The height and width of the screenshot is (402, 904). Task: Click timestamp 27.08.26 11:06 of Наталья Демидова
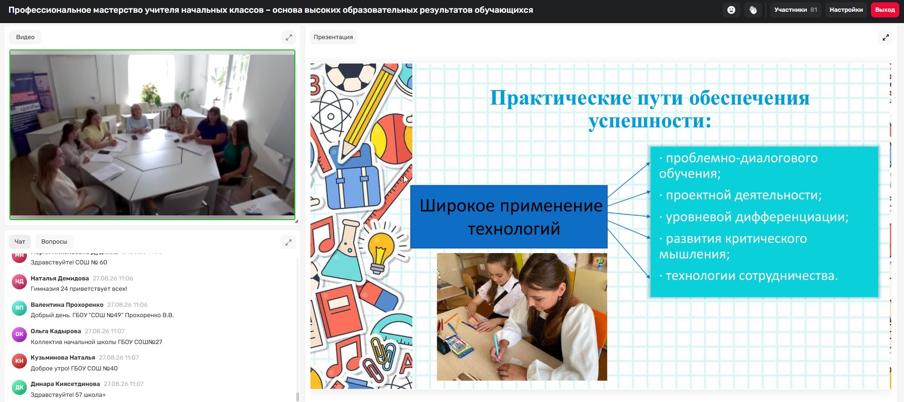[113, 279]
